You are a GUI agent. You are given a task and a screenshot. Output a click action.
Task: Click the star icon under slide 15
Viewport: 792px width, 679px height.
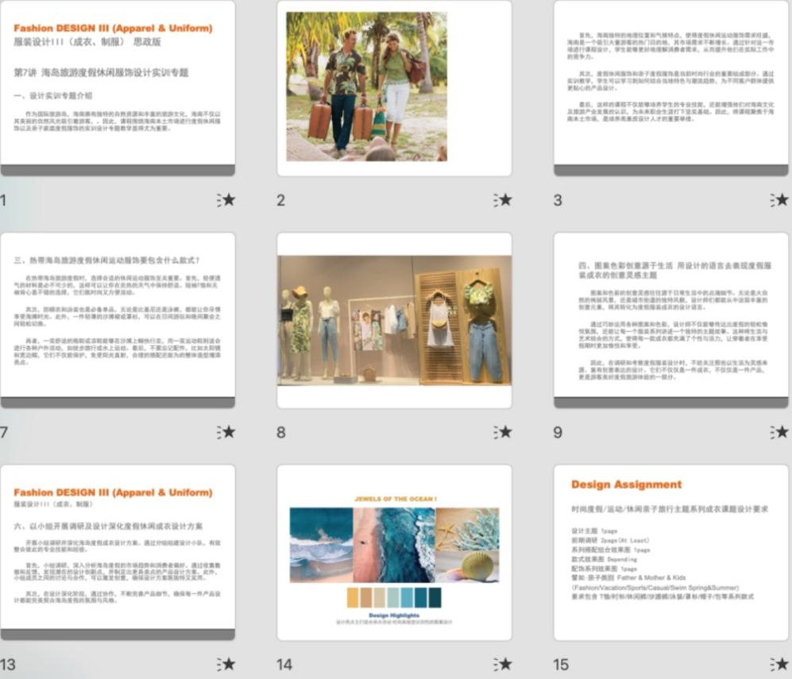pyautogui.click(x=779, y=664)
